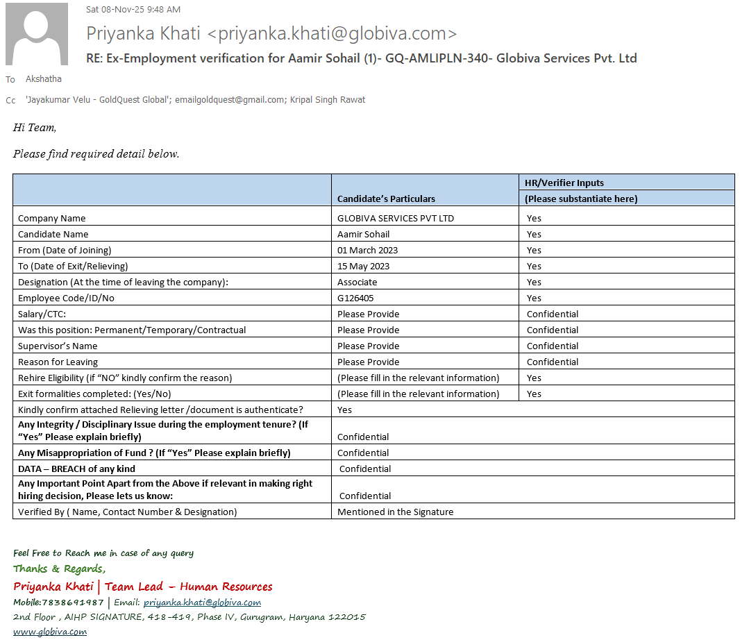Click emailgoldquest@gmail.com in the Cc line
The height and width of the screenshot is (640, 740).
pos(229,100)
